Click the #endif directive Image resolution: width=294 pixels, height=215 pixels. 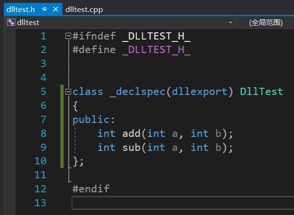coord(91,189)
